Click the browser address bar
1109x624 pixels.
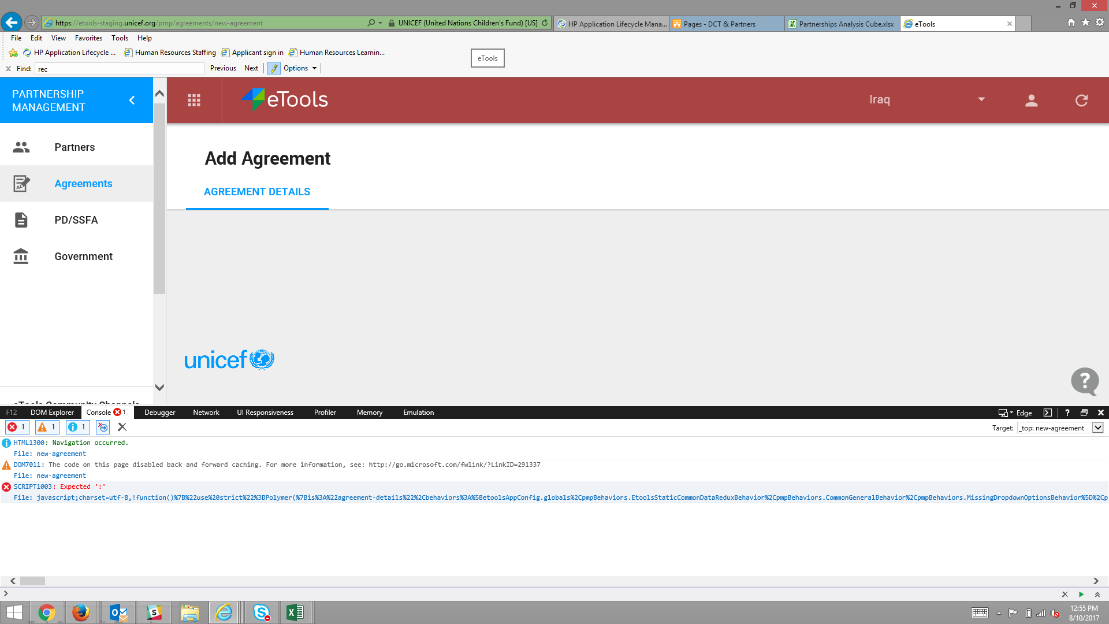pos(202,23)
